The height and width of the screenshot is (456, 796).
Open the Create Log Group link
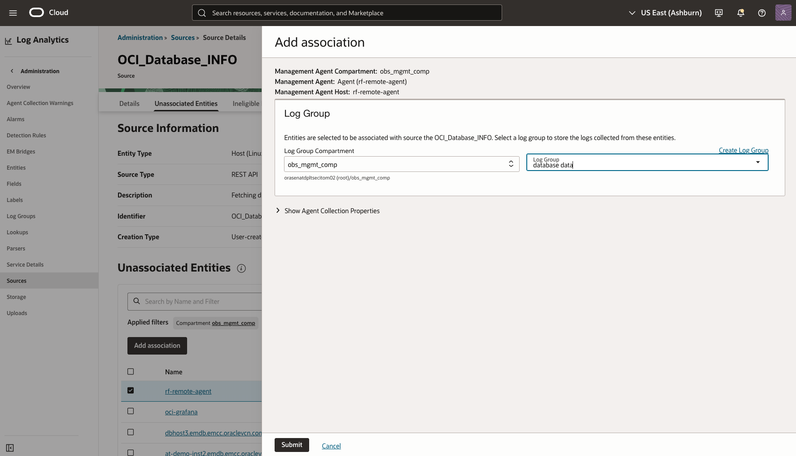743,150
